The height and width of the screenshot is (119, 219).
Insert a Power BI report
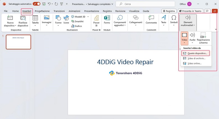click(96, 21)
